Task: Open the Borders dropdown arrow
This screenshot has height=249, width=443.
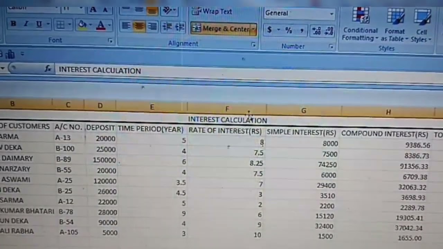Action: (70, 25)
